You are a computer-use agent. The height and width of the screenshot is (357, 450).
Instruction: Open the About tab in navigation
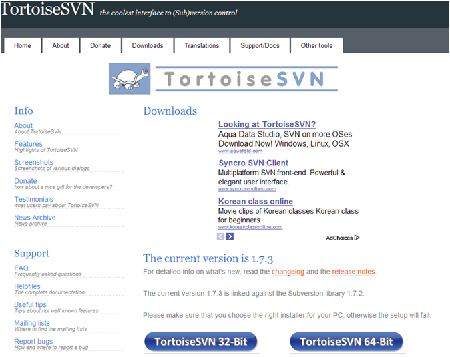61,45
